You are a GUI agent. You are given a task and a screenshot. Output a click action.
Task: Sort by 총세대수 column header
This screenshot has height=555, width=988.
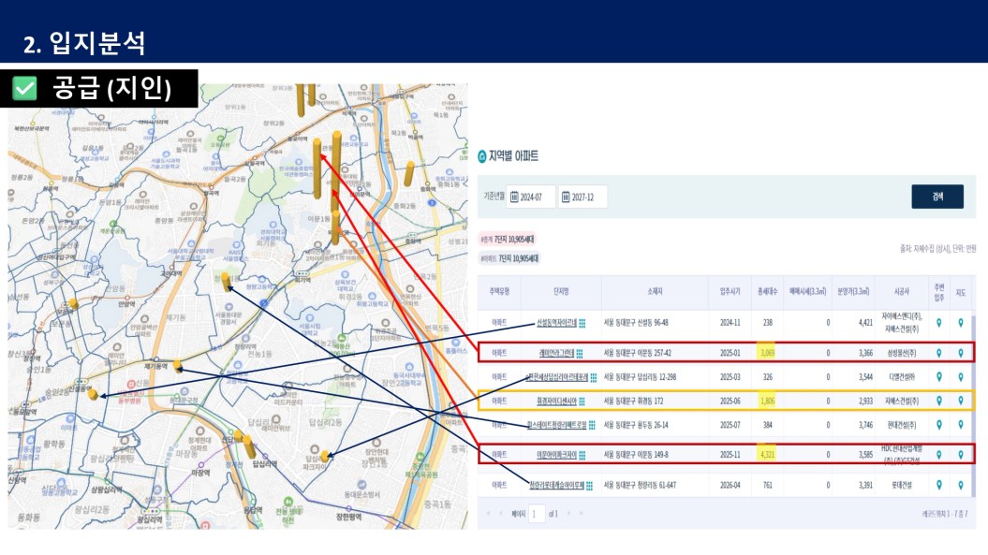[767, 292]
